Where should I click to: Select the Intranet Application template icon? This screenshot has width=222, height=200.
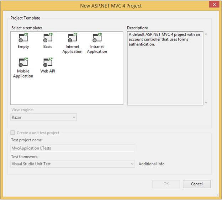[x=97, y=38]
